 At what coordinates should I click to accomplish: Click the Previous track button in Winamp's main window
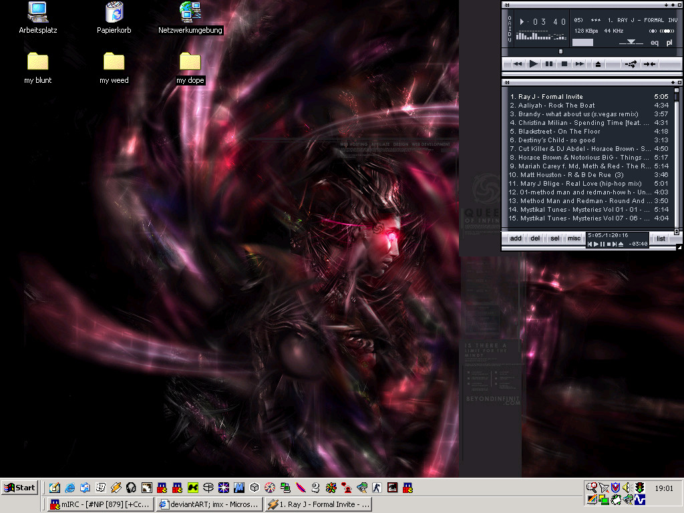[518, 64]
